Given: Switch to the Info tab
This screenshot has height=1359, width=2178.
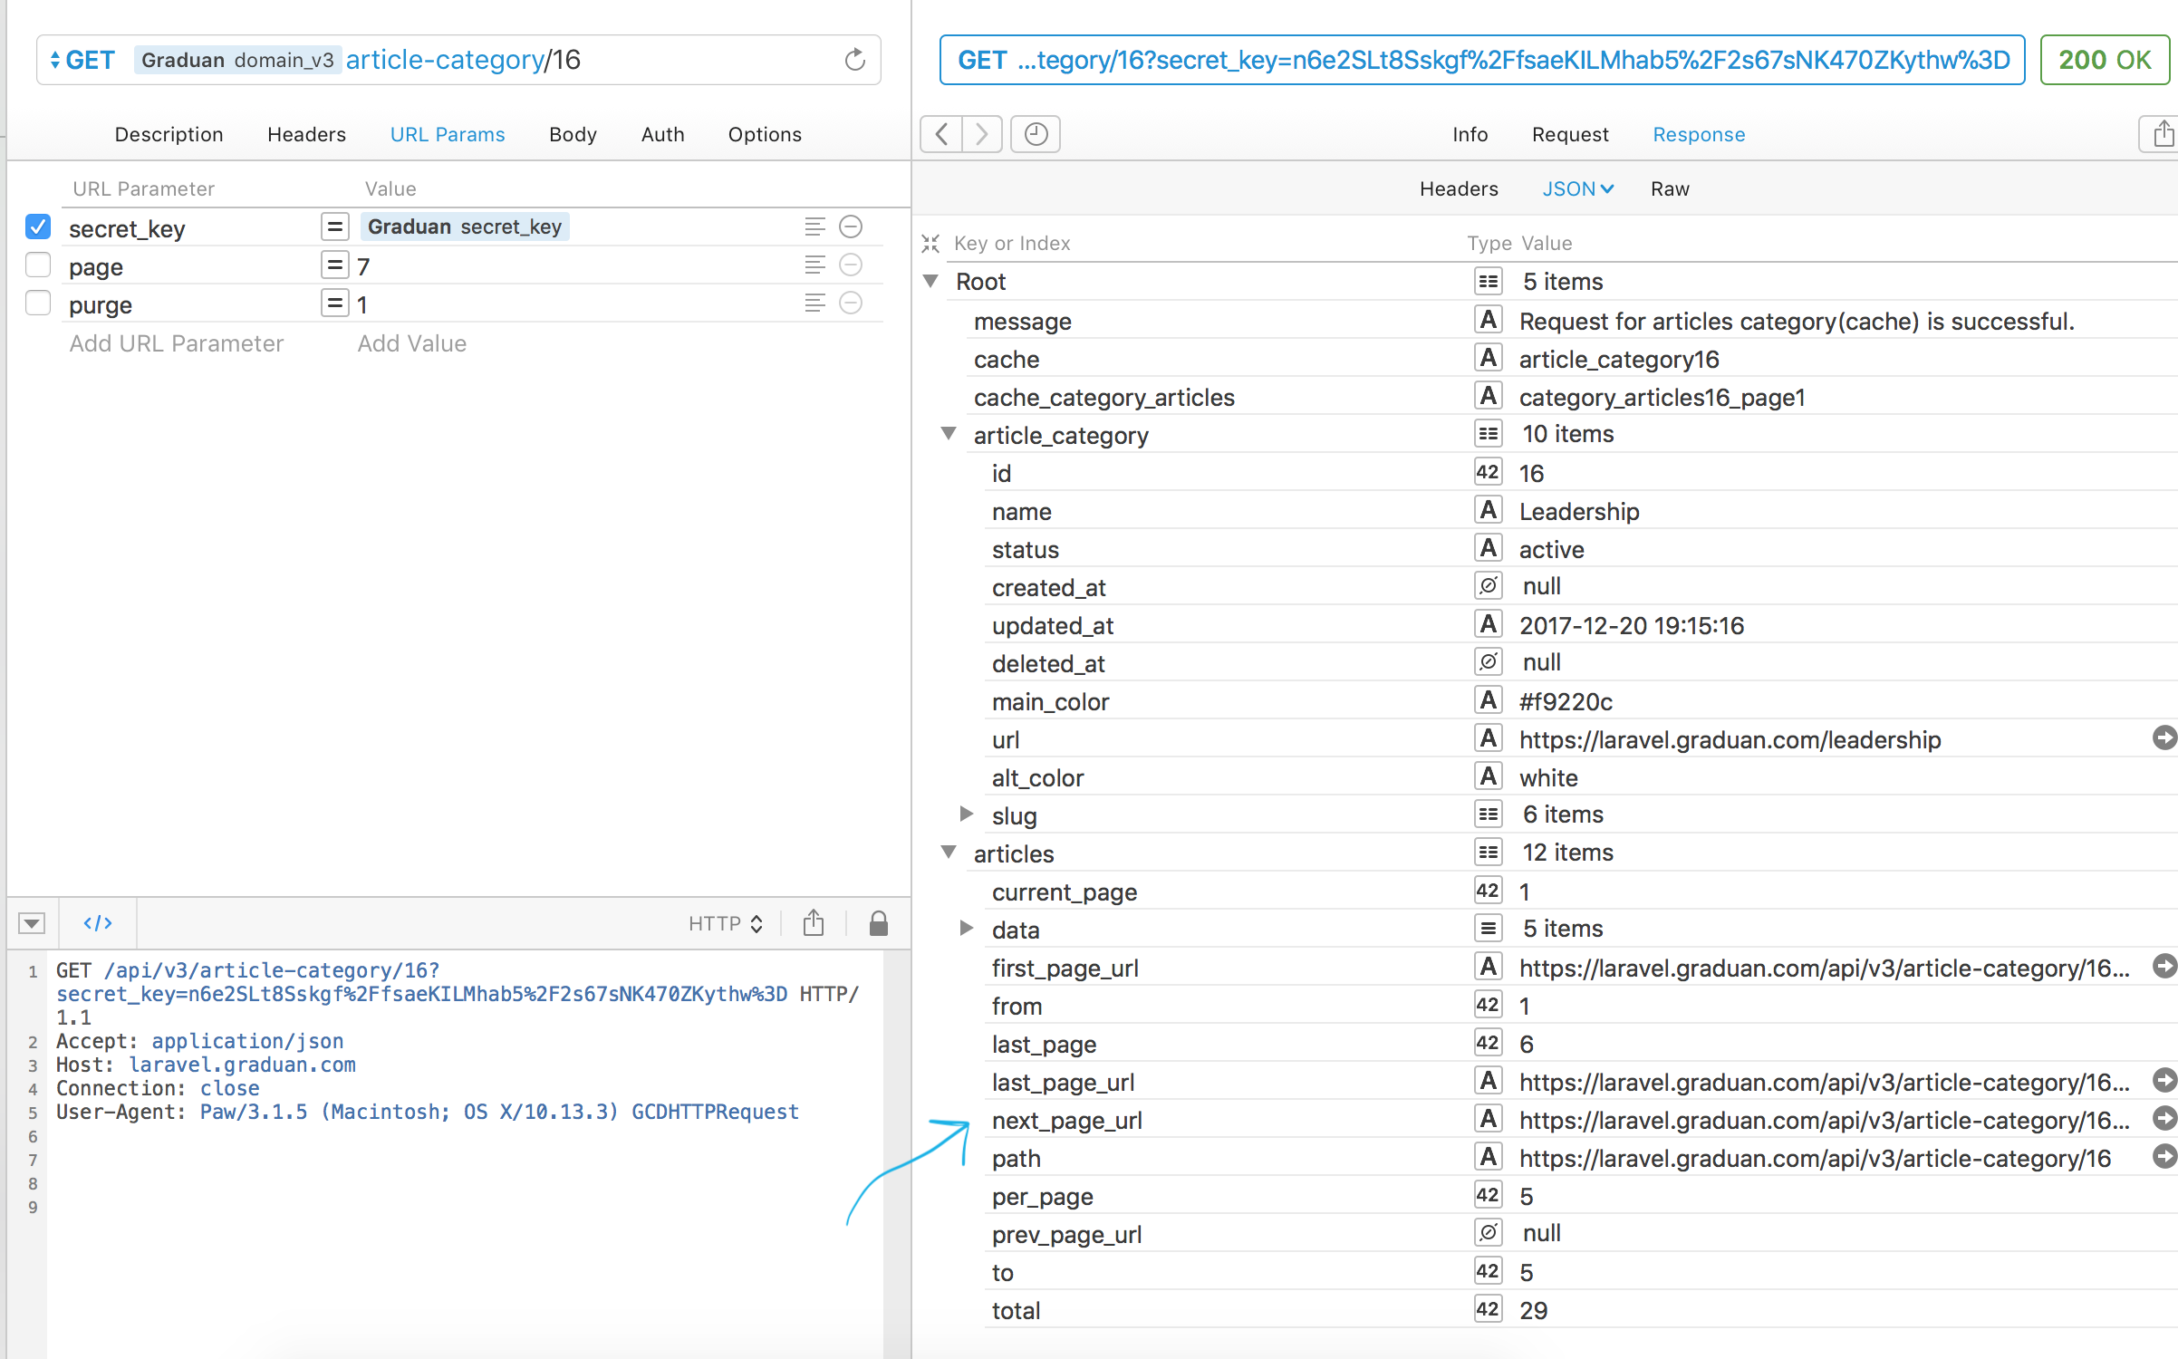Looking at the screenshot, I should [x=1470, y=134].
